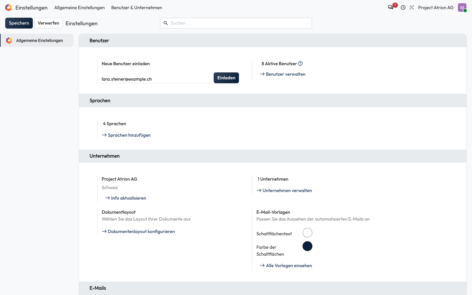The height and width of the screenshot is (295, 472).
Task: Open the activities clock icon
Action: 403,8
